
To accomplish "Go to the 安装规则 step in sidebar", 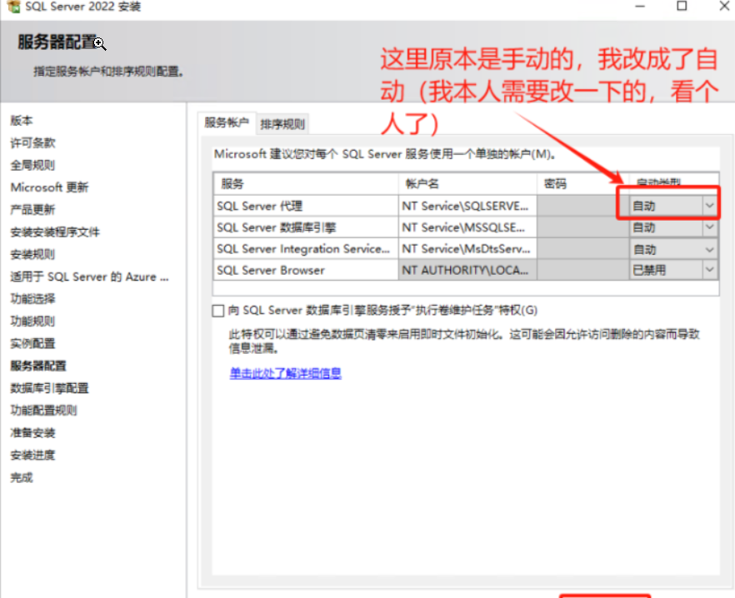I will pyautogui.click(x=32, y=255).
